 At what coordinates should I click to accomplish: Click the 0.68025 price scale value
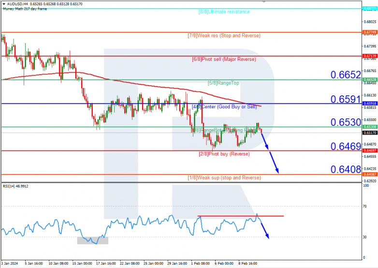[x=370, y=22]
